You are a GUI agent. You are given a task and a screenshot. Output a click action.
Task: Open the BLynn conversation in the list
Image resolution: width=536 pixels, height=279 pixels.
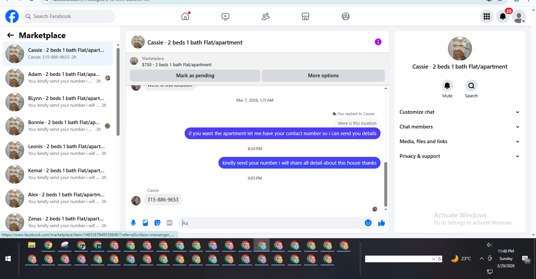pos(58,102)
